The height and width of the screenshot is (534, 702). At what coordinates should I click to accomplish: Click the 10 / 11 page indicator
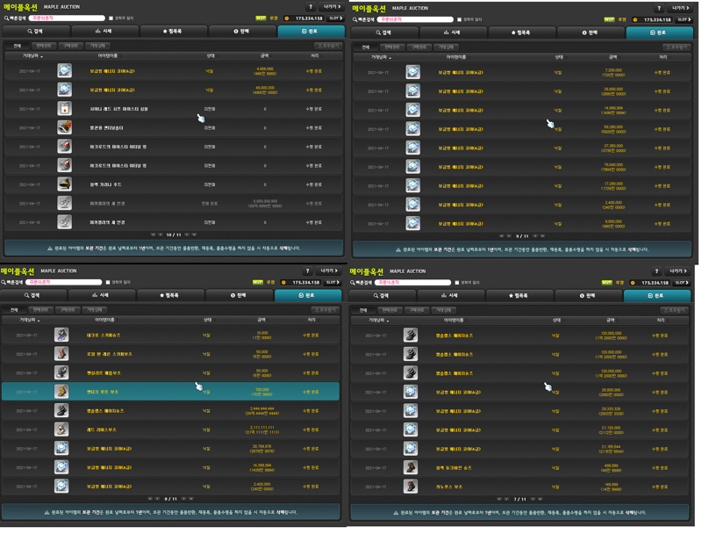(174, 235)
